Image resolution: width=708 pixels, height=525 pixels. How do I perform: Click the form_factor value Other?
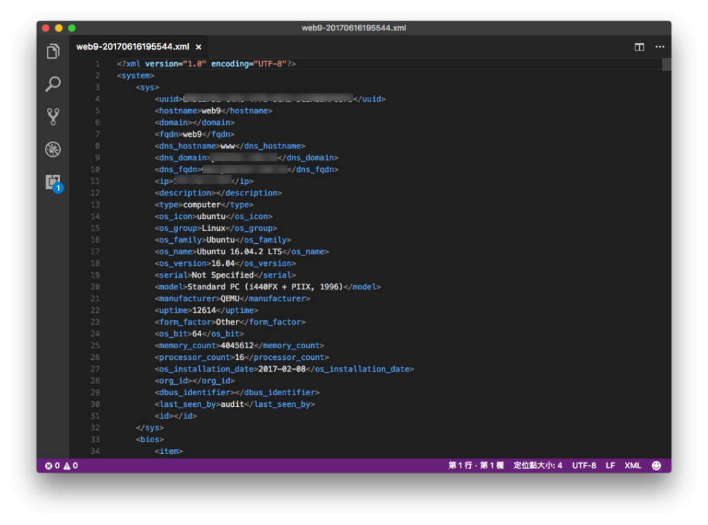227,322
